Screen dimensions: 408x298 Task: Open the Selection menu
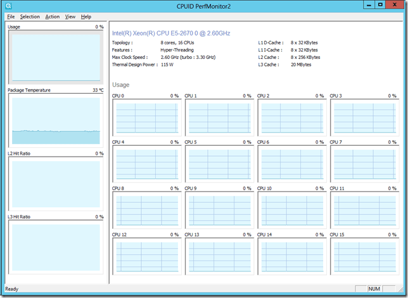click(x=30, y=16)
